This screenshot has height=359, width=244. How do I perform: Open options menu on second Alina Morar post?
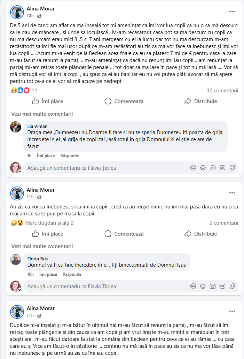click(232, 193)
